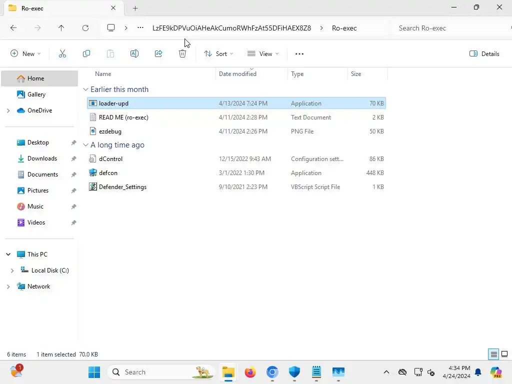Expand Network in navigation pane
The height and width of the screenshot is (384, 512).
coord(8,286)
